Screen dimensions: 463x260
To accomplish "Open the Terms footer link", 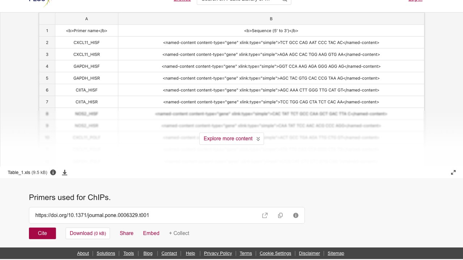I will pos(246,253).
